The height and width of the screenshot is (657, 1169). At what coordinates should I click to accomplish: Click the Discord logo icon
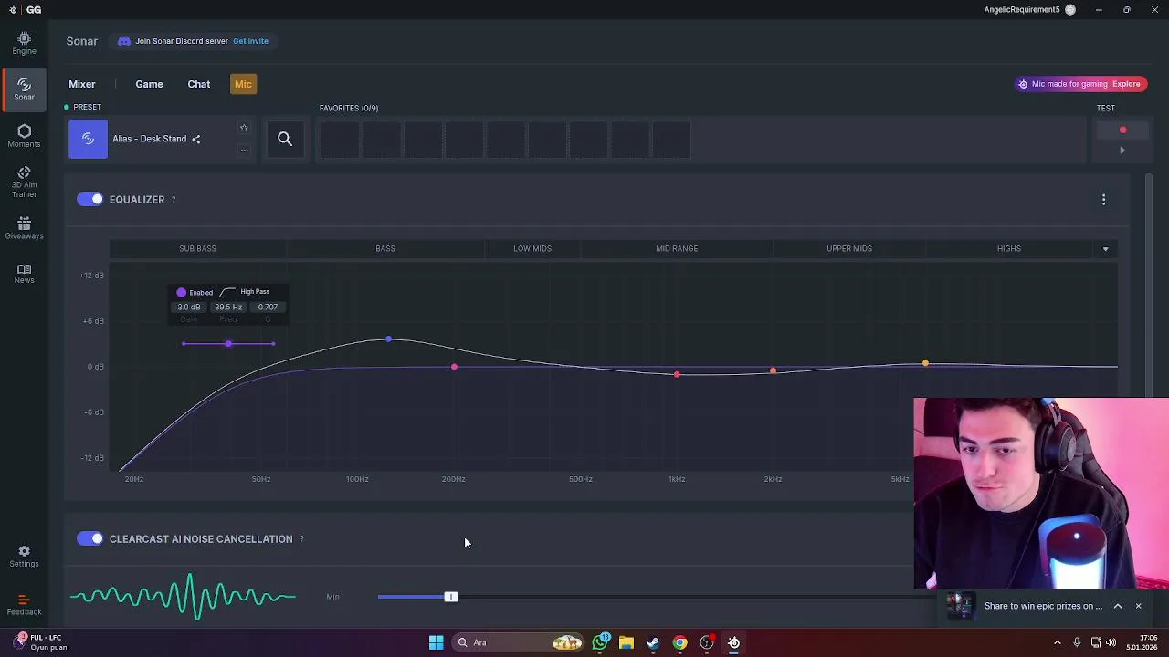(x=124, y=41)
